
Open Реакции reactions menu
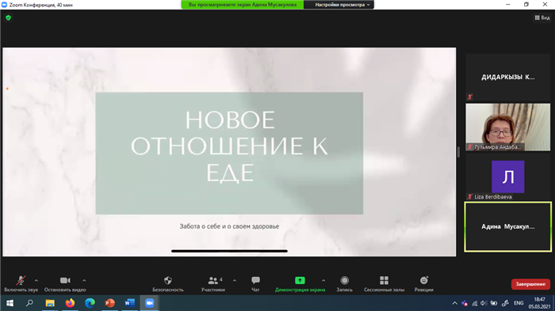(x=423, y=284)
